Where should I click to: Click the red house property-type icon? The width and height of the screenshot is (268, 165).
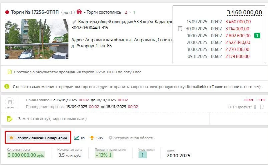pyautogui.click(x=79, y=12)
